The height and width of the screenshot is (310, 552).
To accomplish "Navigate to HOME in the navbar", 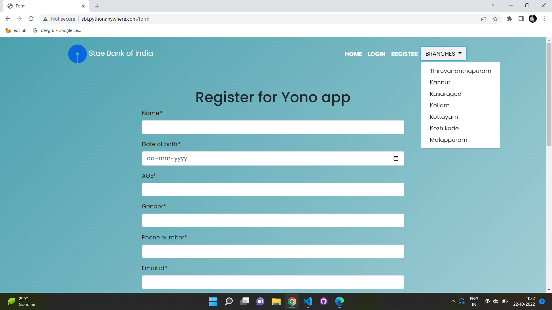I will [x=353, y=54].
